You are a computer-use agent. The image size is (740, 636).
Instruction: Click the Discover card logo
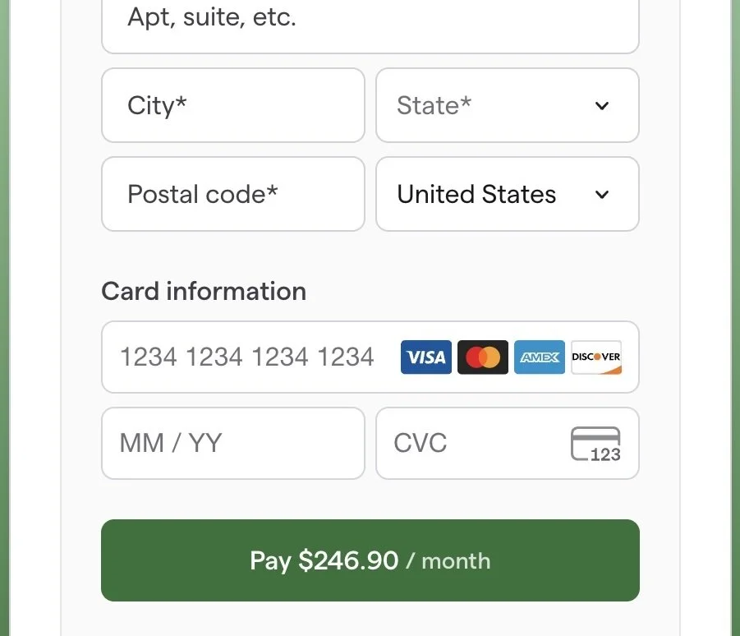pyautogui.click(x=596, y=357)
